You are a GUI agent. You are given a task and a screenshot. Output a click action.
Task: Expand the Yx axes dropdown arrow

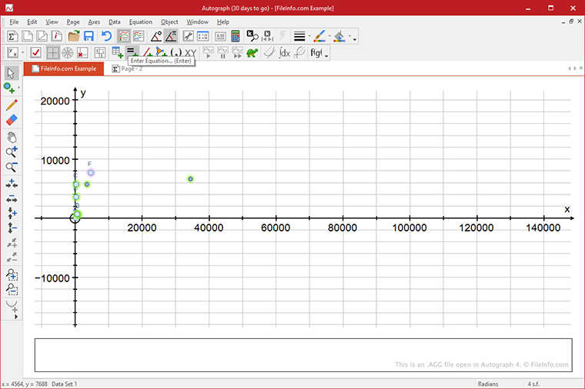[x=23, y=53]
